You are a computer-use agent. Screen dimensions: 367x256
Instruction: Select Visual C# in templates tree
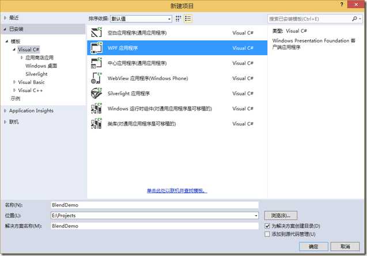(29, 49)
